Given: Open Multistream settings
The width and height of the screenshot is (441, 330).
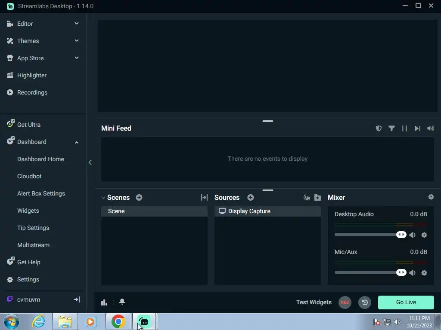Looking at the screenshot, I should 34,245.
